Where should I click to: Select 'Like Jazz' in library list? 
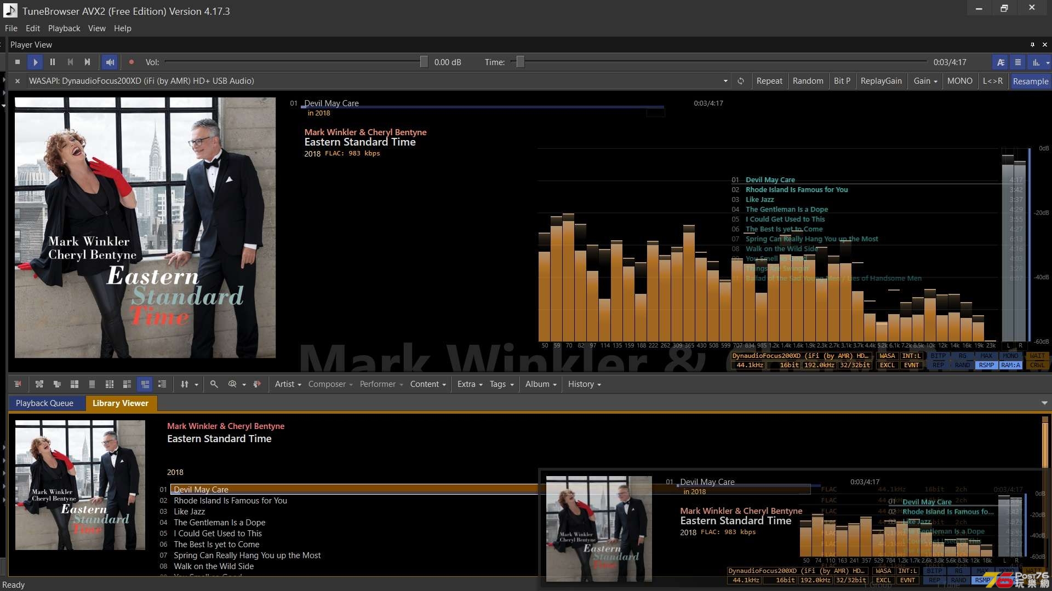pyautogui.click(x=189, y=512)
